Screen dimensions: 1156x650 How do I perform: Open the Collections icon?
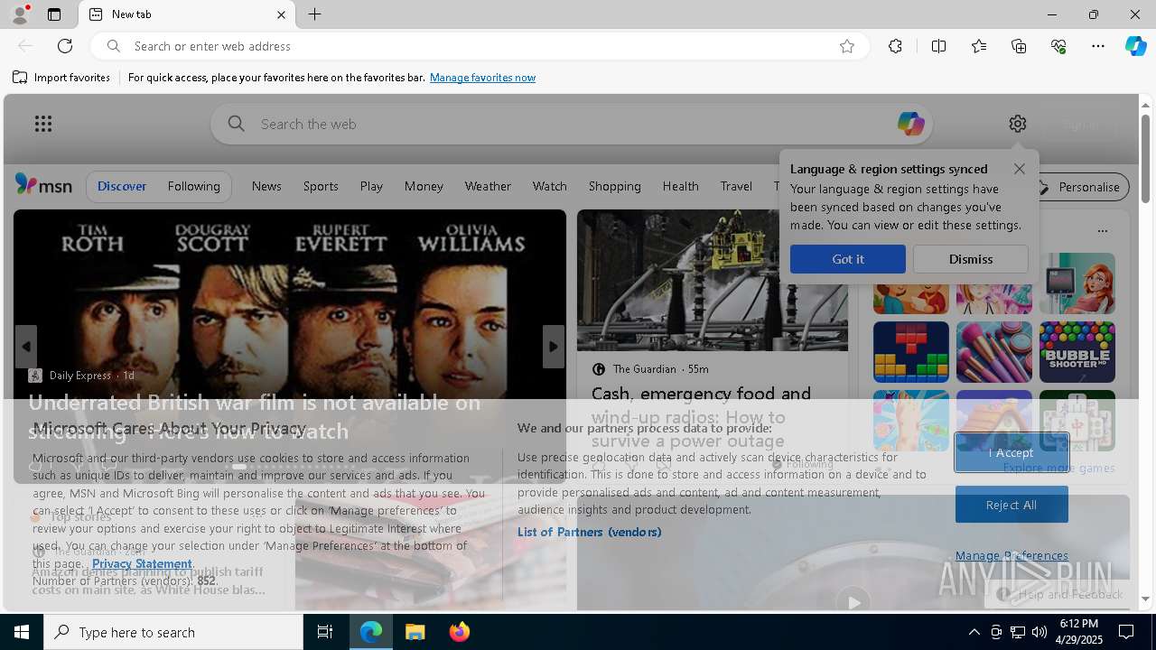pos(1019,46)
